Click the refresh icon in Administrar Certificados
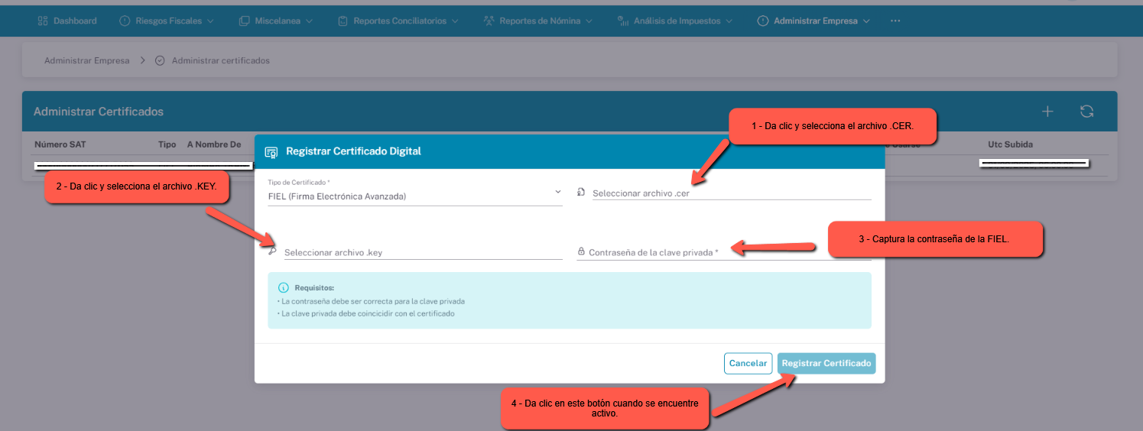 pyautogui.click(x=1086, y=112)
